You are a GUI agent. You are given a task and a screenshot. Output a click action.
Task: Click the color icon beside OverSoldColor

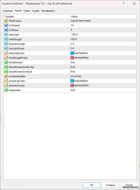tap(6, 53)
